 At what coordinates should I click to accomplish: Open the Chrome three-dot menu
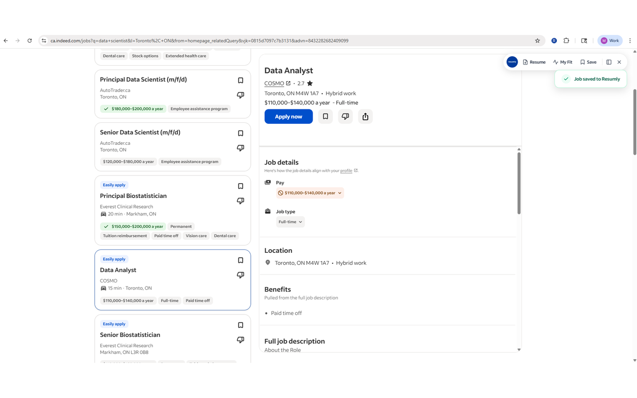point(630,41)
